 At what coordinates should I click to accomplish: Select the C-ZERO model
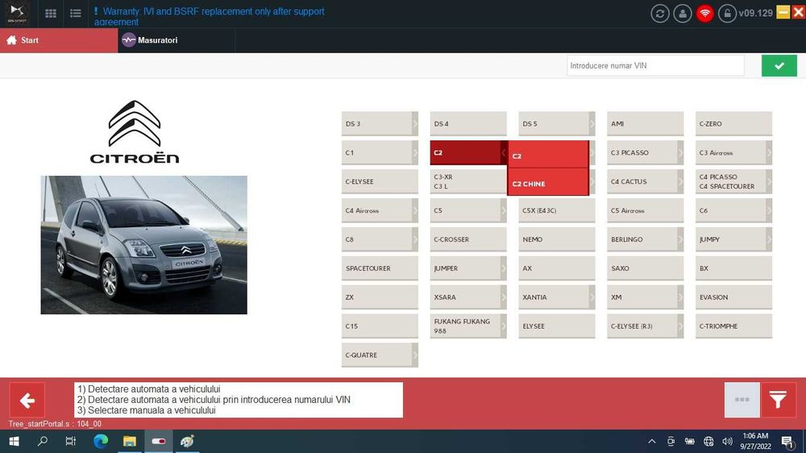tap(733, 124)
